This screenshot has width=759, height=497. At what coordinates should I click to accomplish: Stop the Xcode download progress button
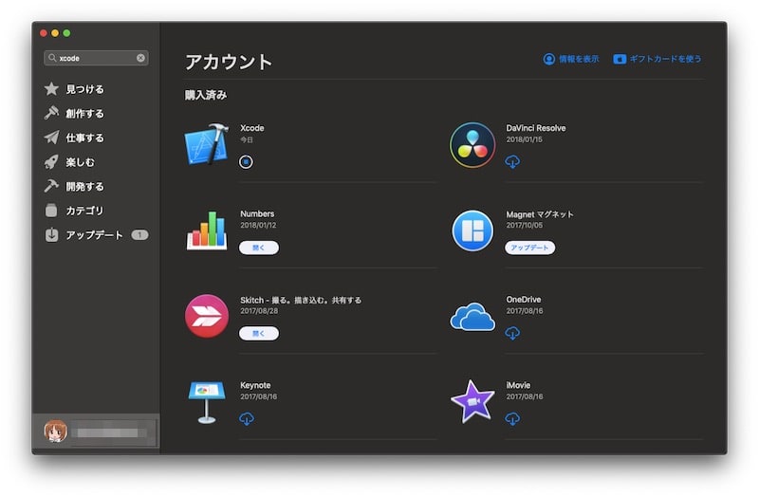click(x=246, y=161)
